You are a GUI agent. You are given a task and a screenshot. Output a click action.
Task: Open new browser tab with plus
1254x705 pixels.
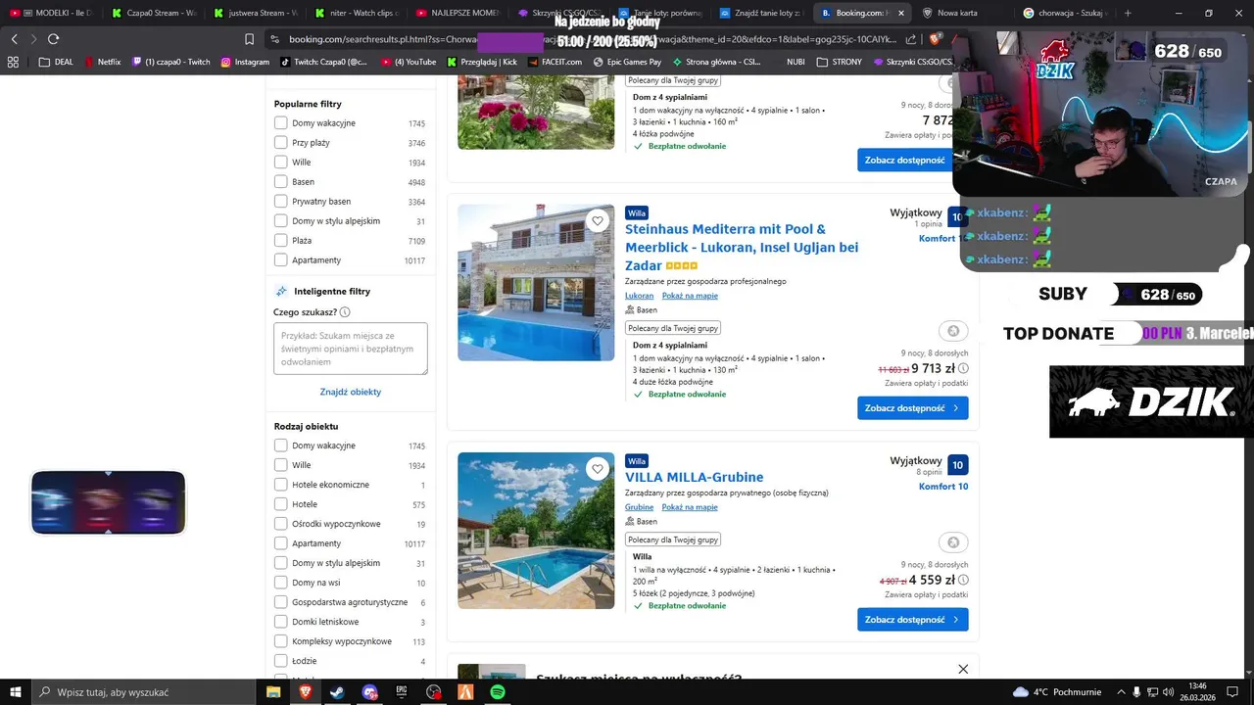click(1128, 13)
